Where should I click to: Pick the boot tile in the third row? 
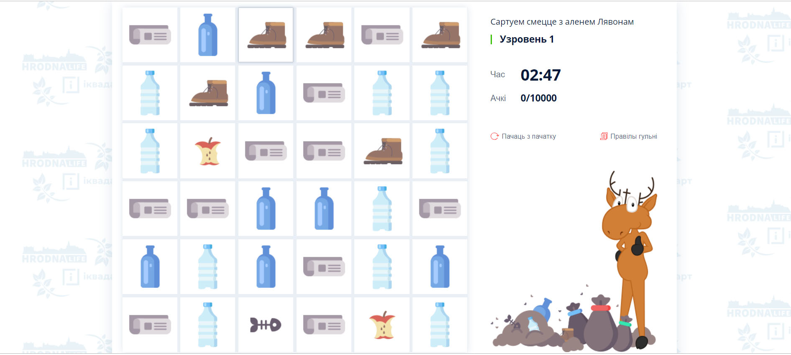(382, 151)
